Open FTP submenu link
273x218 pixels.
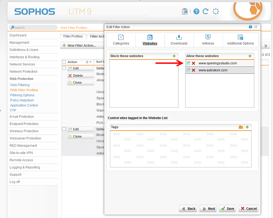point(13,110)
